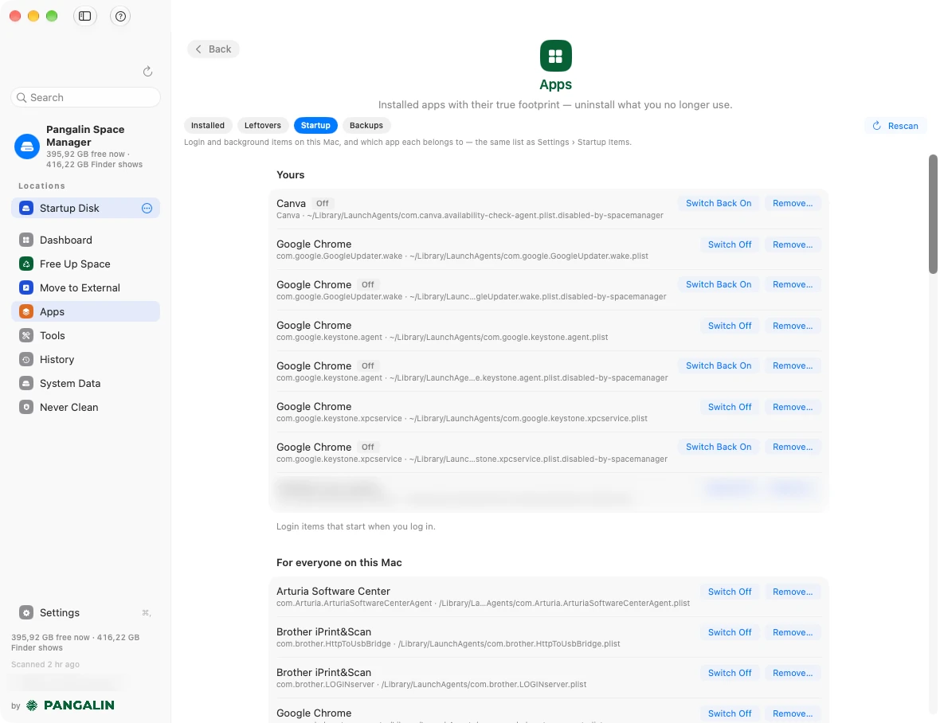Screen dimensions: 940x723
Task: Switch Off Chrome keystone.agent.plist item
Action: coord(730,326)
